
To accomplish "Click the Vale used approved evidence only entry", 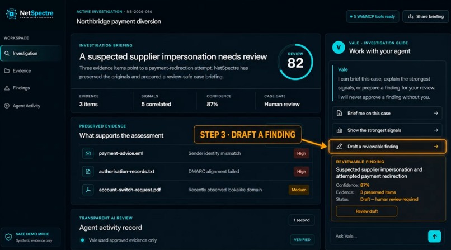I will point(123,240).
